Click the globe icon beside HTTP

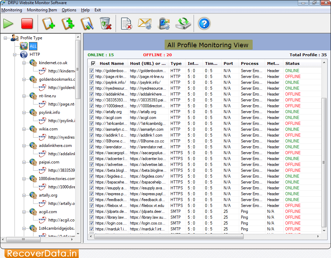click(x=24, y=54)
